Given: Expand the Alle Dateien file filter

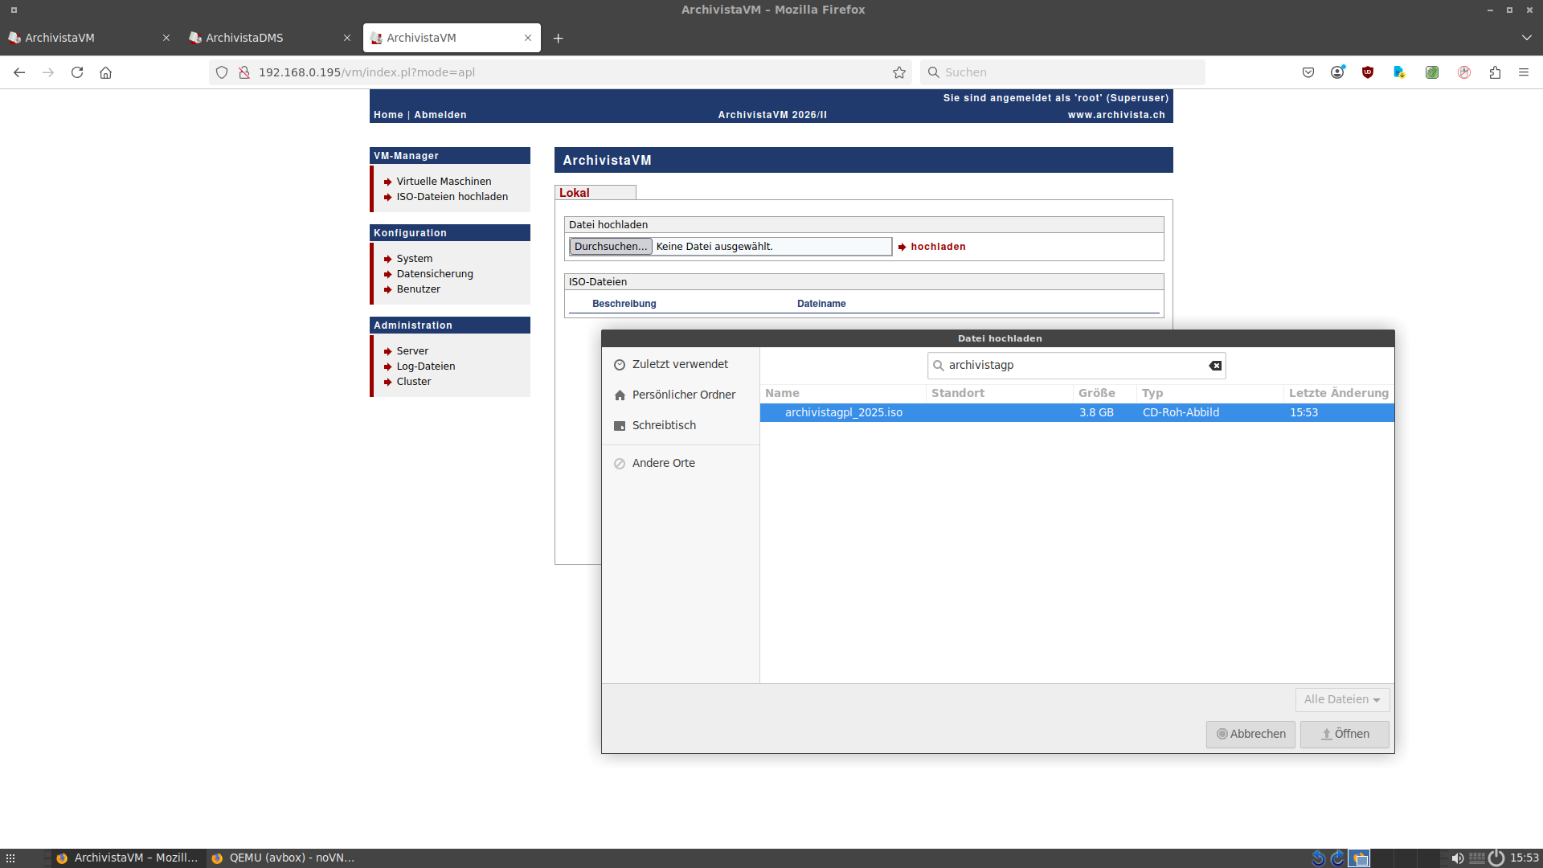Looking at the screenshot, I should tap(1341, 700).
